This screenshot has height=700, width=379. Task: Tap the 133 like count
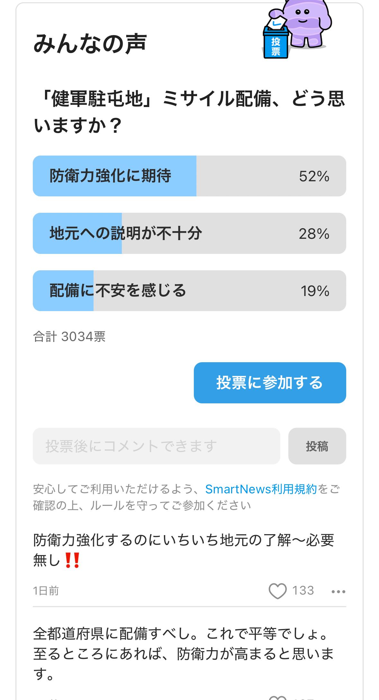[303, 590]
